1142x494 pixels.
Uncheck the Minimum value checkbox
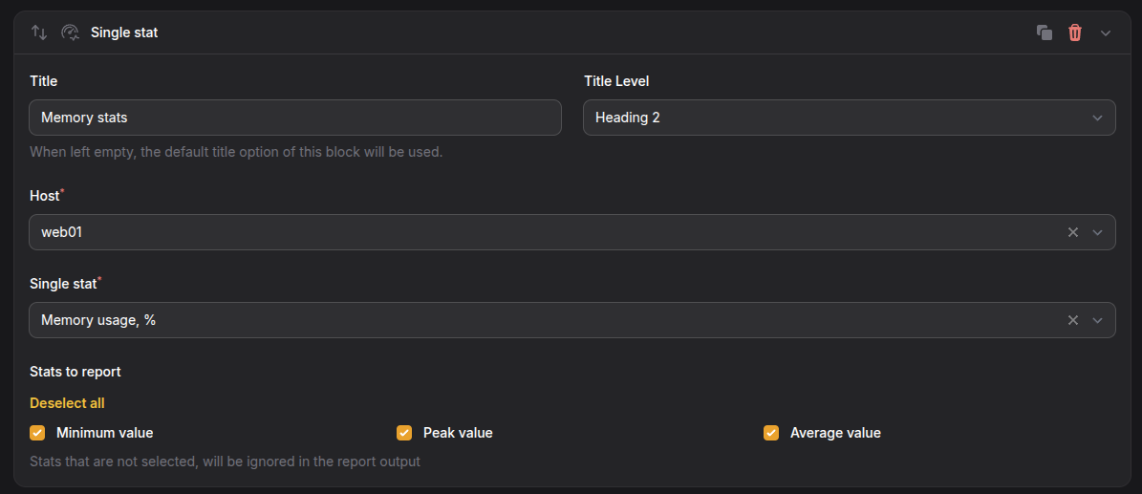[x=37, y=433]
